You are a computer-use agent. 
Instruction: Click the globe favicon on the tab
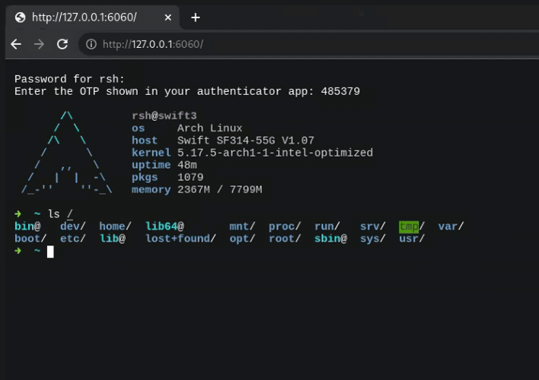(x=21, y=17)
